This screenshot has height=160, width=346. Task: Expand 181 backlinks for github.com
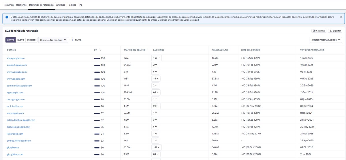point(157,148)
